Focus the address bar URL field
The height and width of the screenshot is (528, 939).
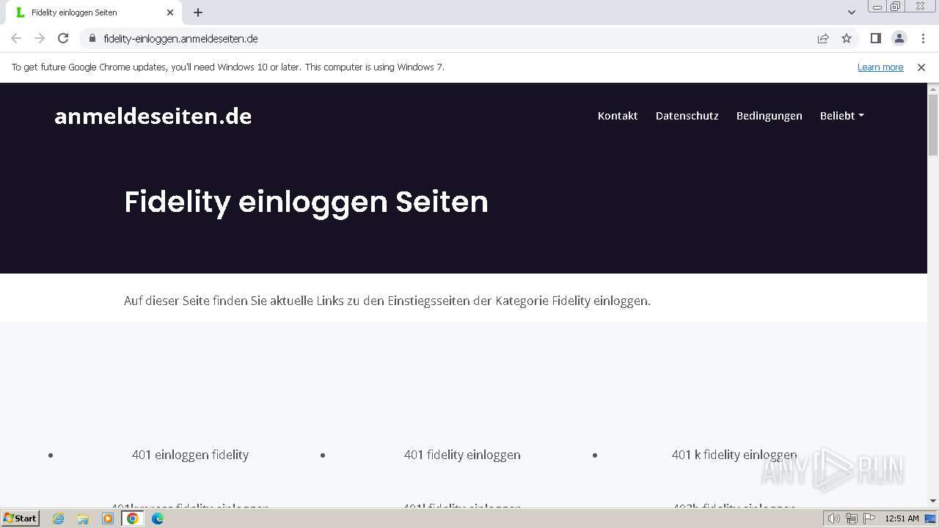[x=447, y=38]
